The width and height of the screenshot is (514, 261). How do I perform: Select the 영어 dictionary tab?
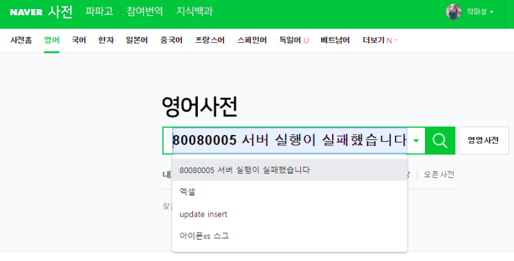51,40
